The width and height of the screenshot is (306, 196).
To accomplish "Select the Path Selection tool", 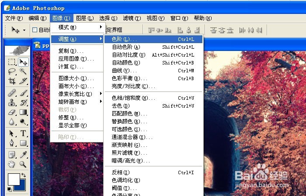I will click(12, 133).
